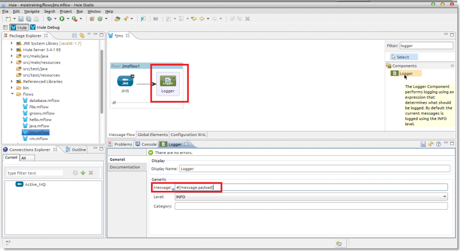
Task: Click the Print toolbar icon
Action: click(x=36, y=19)
